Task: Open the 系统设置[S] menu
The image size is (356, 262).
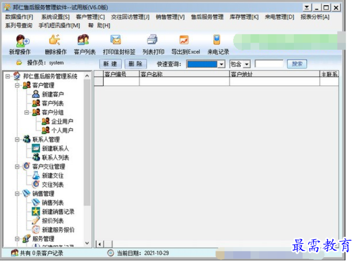Action: [55, 17]
